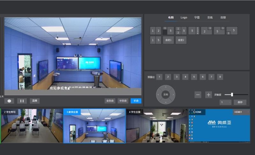Open the preset number dropdown showing 1
This screenshot has height=155, width=255.
225,102
